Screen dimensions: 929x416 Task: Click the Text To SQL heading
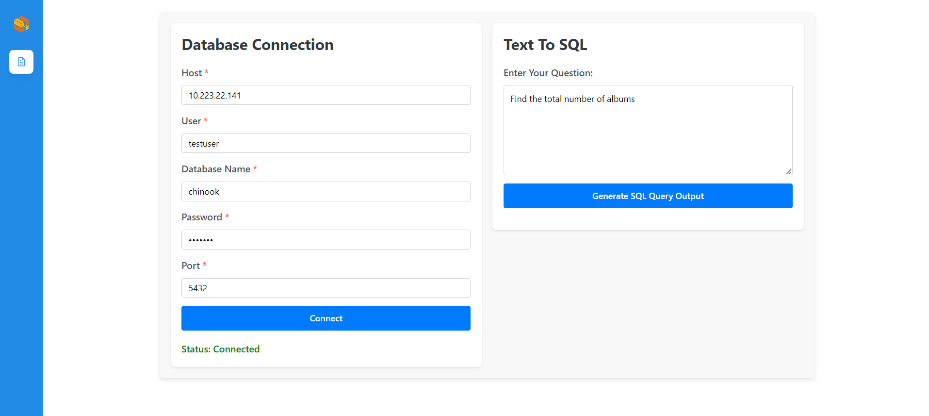tap(545, 44)
